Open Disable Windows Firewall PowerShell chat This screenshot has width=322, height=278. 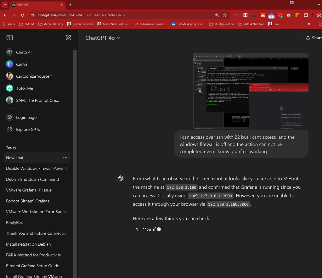pos(37,169)
